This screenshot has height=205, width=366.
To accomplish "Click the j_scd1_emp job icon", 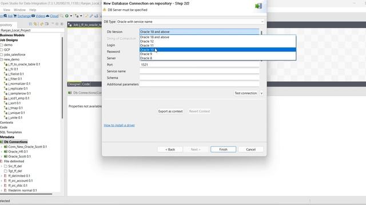I will [x=6, y=99].
